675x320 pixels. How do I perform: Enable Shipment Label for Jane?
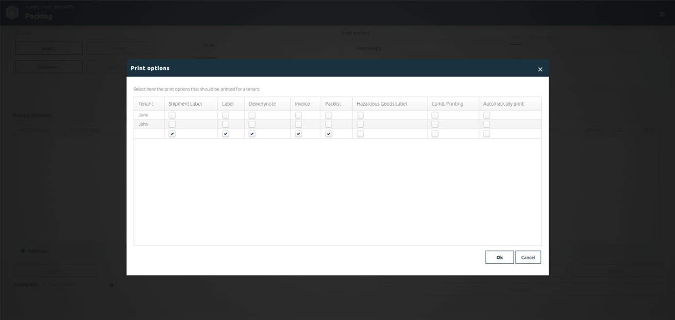172,115
